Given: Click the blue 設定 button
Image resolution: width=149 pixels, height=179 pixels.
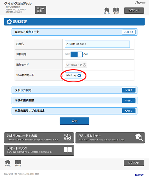Looking at the screenshot, I should (x=74, y=121).
